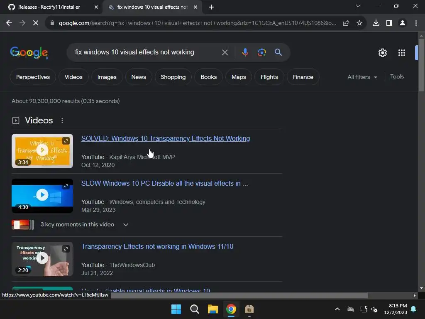Filter results by Books
Viewport: 425px width, 319px height.
[208, 77]
